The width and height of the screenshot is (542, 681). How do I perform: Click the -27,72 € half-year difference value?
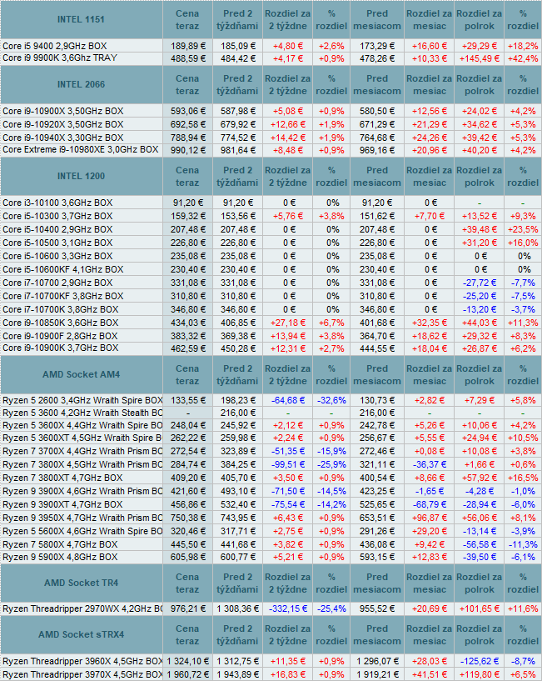pyautogui.click(x=479, y=283)
